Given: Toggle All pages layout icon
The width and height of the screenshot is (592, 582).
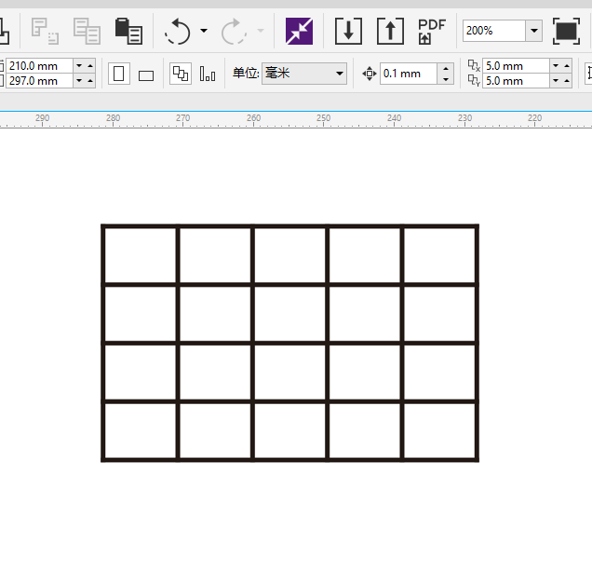Looking at the screenshot, I should 180,74.
